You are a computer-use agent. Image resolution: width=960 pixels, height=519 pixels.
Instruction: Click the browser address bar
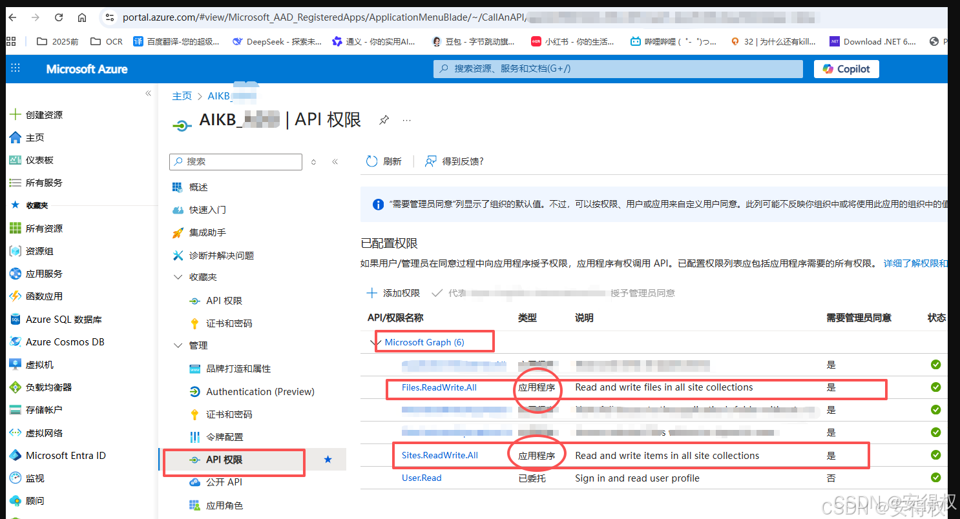523,17
